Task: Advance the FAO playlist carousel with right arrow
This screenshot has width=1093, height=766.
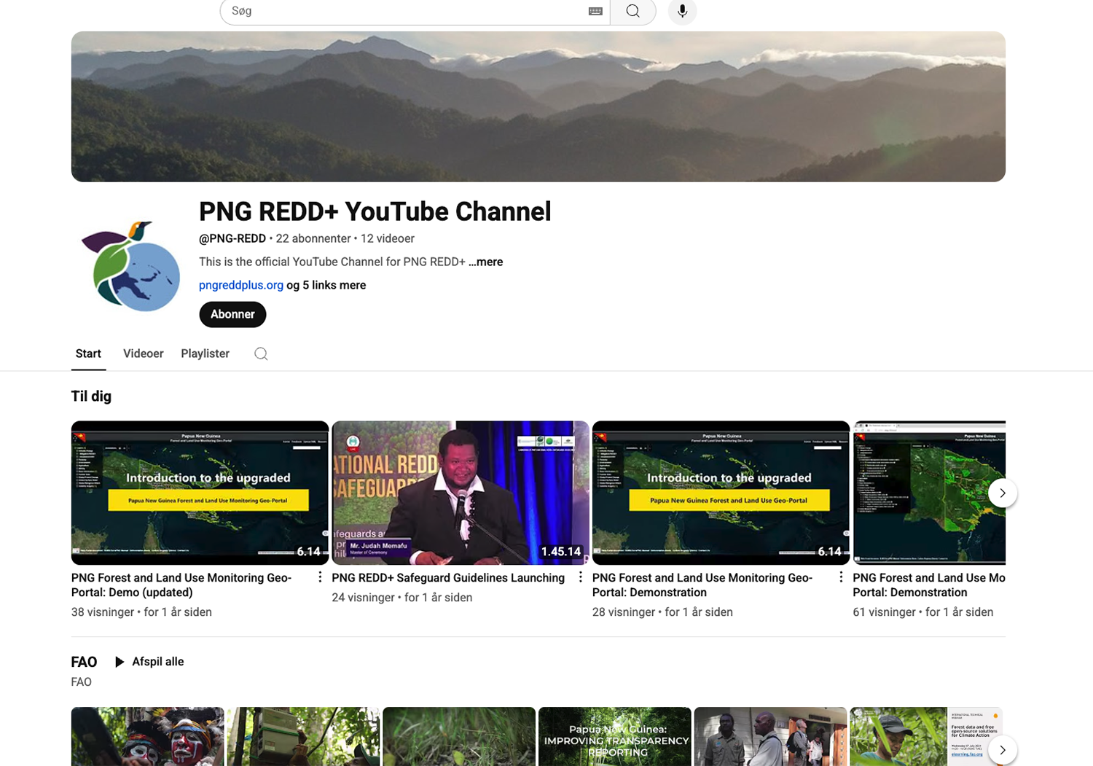Action: (x=1003, y=750)
